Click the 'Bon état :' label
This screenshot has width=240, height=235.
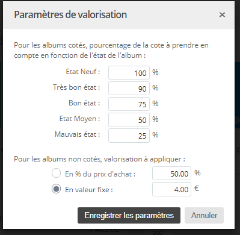pyautogui.click(x=84, y=103)
